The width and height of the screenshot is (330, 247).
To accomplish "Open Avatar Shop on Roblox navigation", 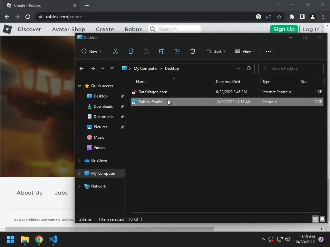I will pyautogui.click(x=68, y=29).
